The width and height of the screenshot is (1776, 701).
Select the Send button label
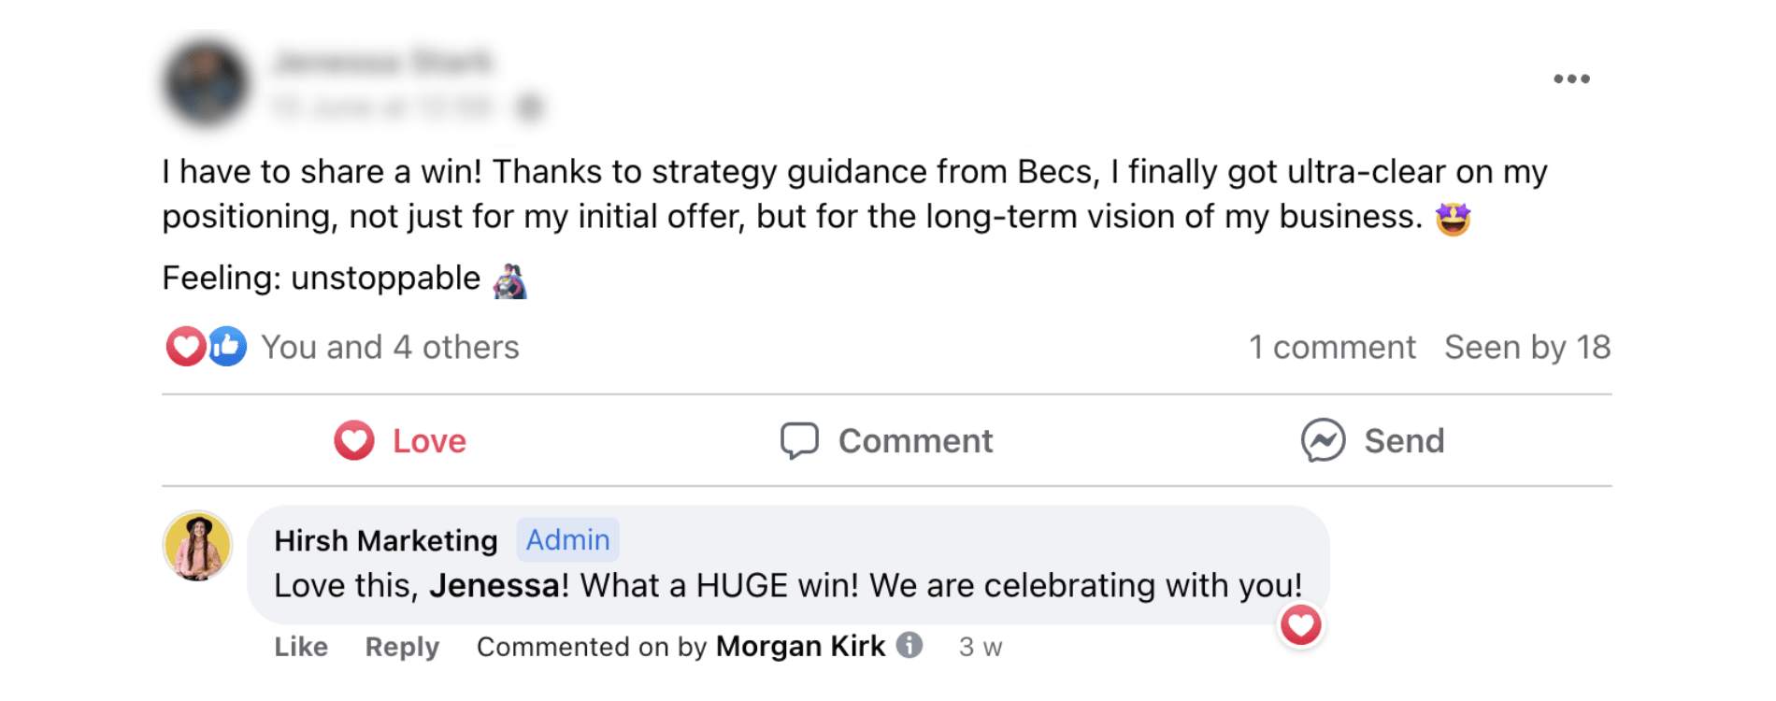click(1404, 441)
